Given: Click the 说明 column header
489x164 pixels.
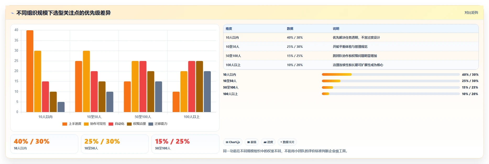Looking at the screenshot, I should [336, 29].
